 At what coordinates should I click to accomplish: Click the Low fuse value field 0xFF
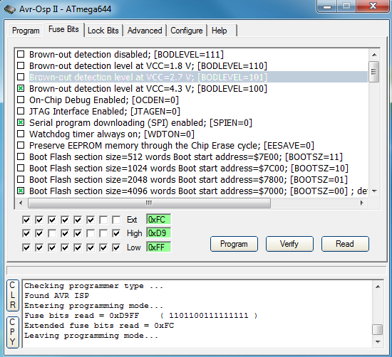(x=158, y=247)
